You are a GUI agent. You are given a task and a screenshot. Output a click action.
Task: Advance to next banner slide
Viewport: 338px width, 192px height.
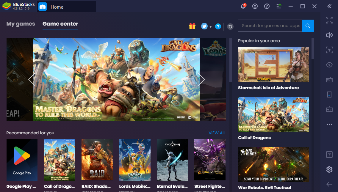[201, 79]
